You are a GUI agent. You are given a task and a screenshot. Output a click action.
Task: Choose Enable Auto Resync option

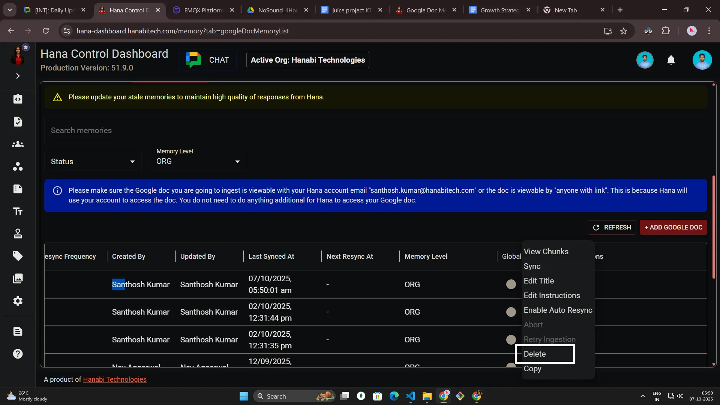[558, 310]
